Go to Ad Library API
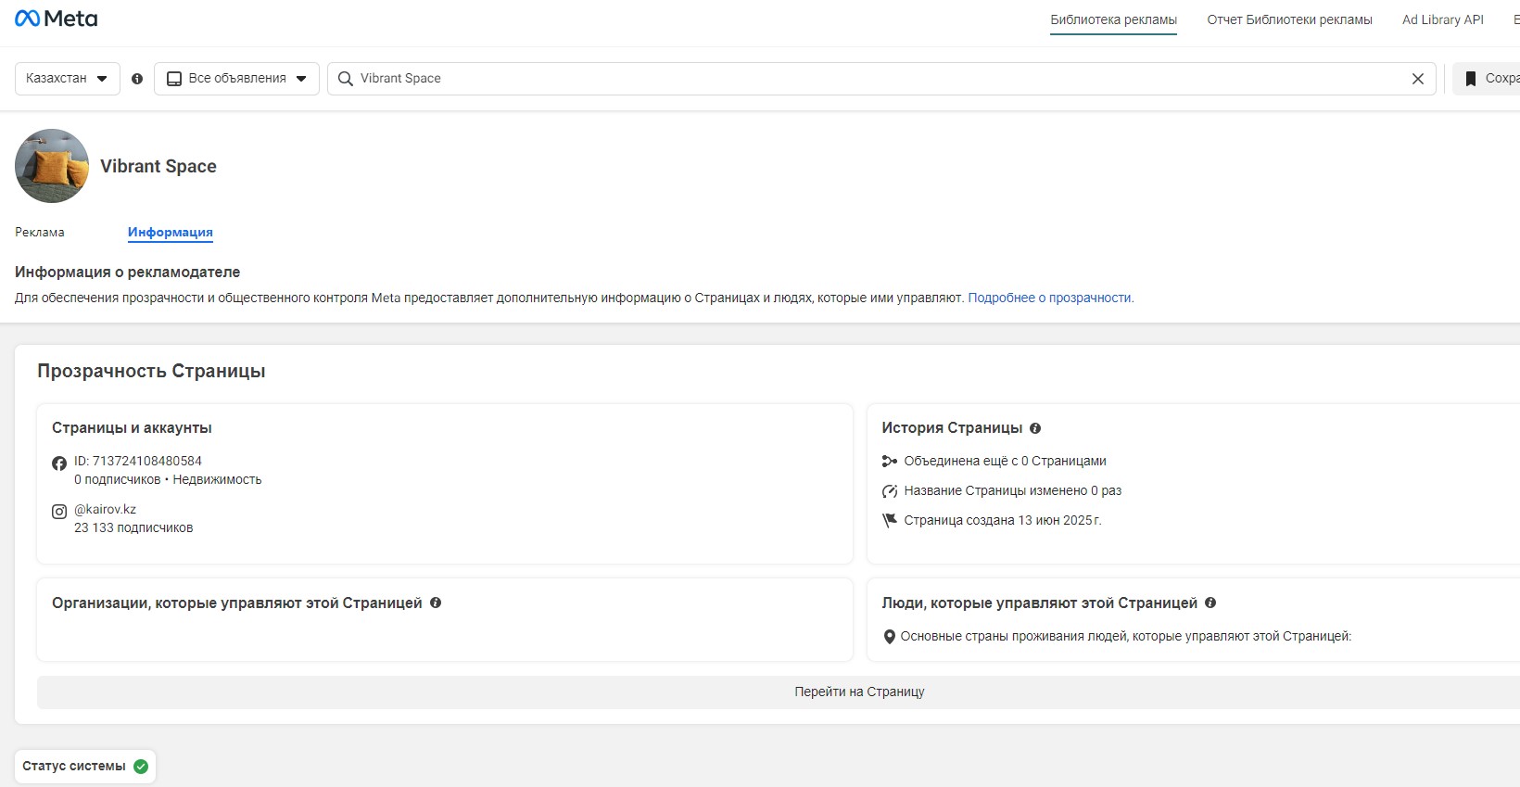 (1442, 19)
